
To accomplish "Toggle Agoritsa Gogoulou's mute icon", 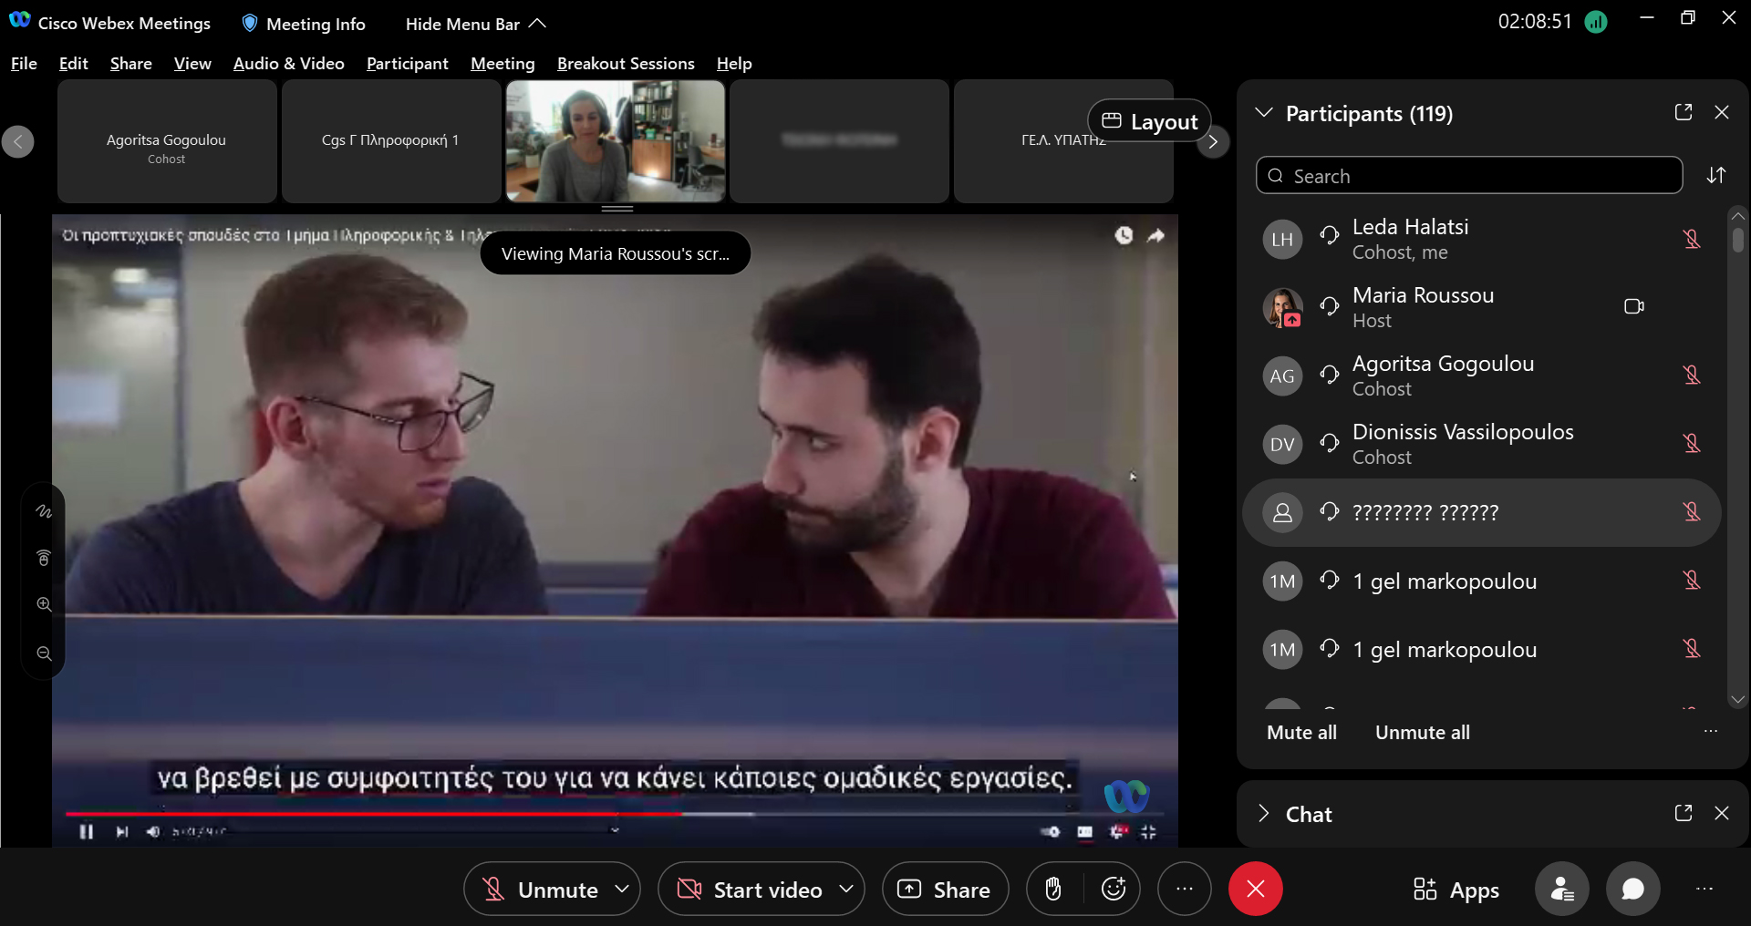I will [x=1692, y=376].
